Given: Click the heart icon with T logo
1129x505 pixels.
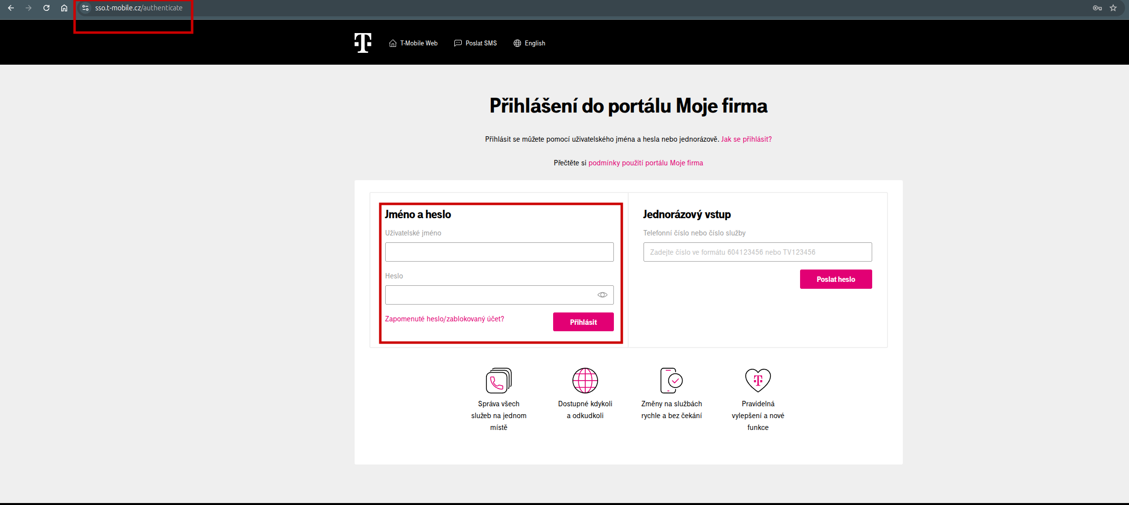Looking at the screenshot, I should (758, 381).
